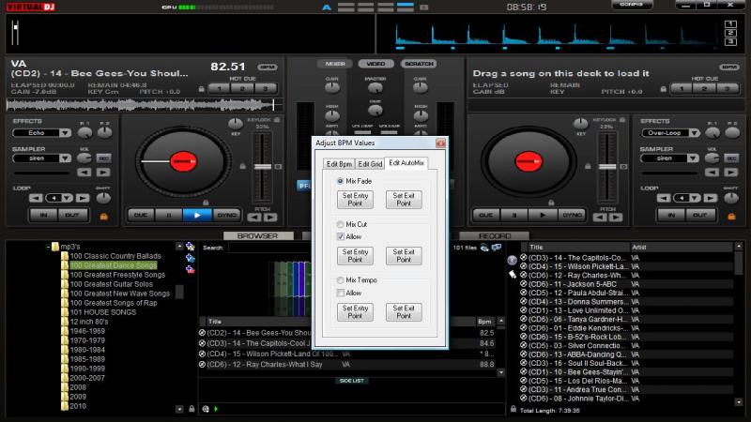Check Allow under Mix Tempo
751x422 pixels.
coord(341,293)
